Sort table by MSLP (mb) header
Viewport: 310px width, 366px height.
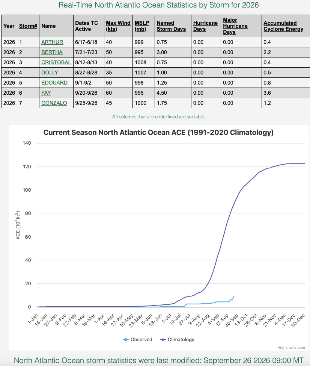click(142, 26)
